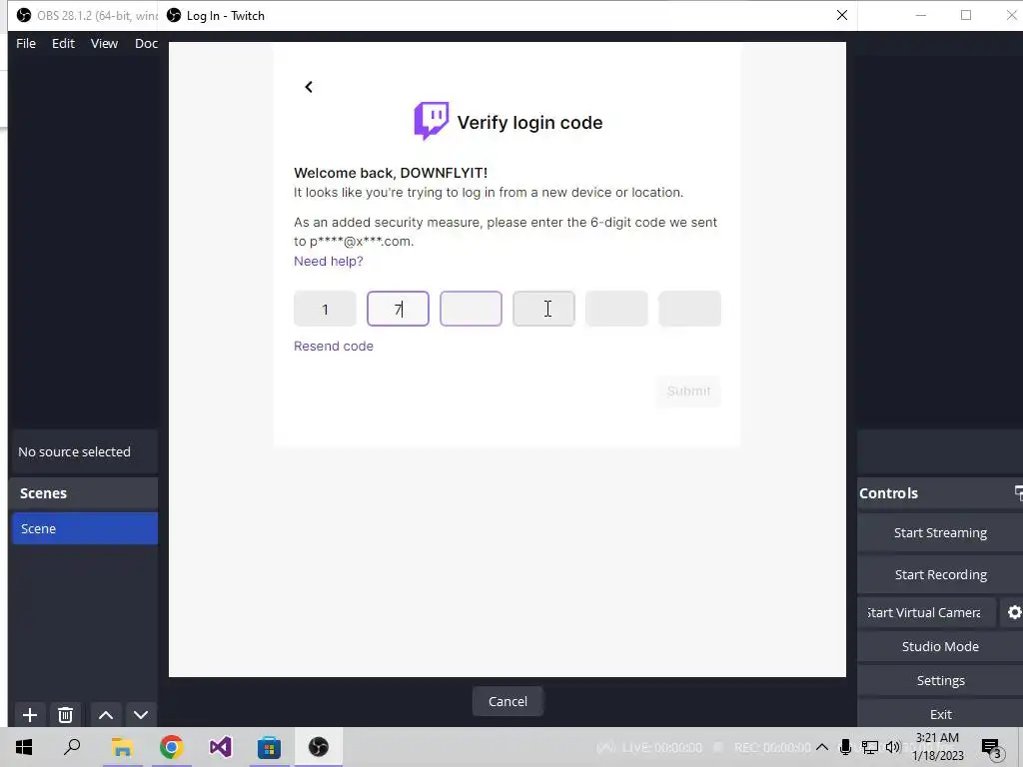Click OBS Studio taskbar icon
Screen dimensions: 1023x767
319,747
